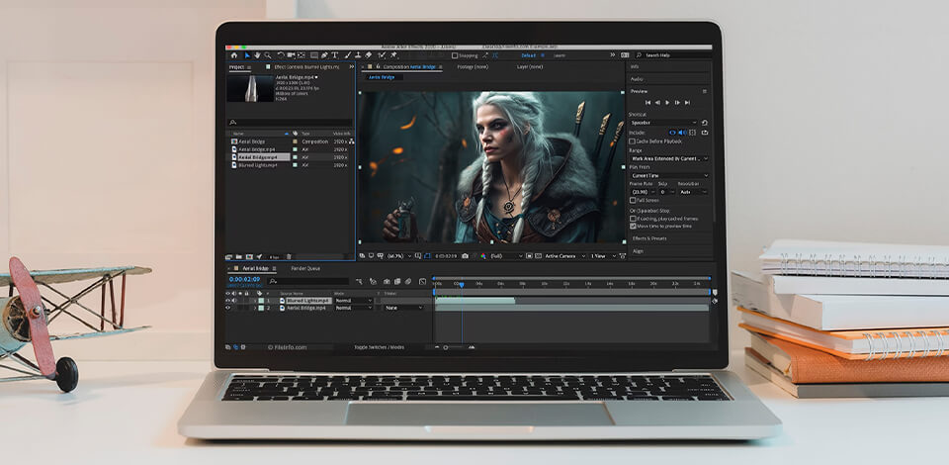Take a snapshot with the camera icon
949x465 pixels.
coord(465,256)
